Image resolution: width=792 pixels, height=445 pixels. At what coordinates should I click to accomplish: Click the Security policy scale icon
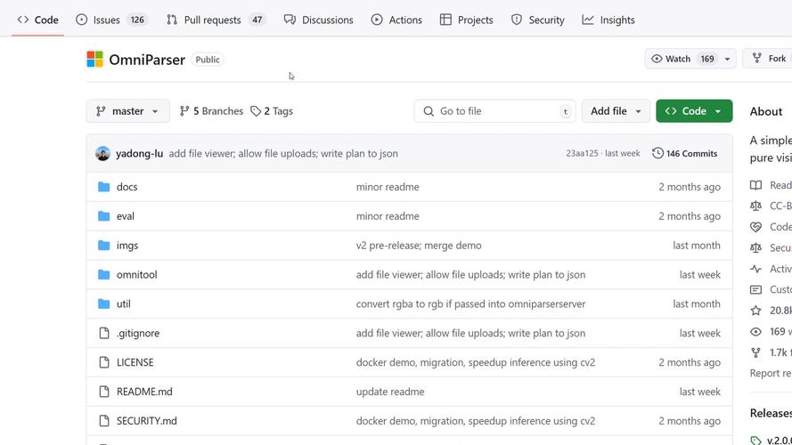(755, 247)
